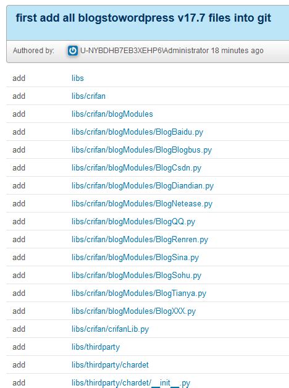Open the BlogBaidu.py file link
Screen dimensions: 289x388
[137, 132]
